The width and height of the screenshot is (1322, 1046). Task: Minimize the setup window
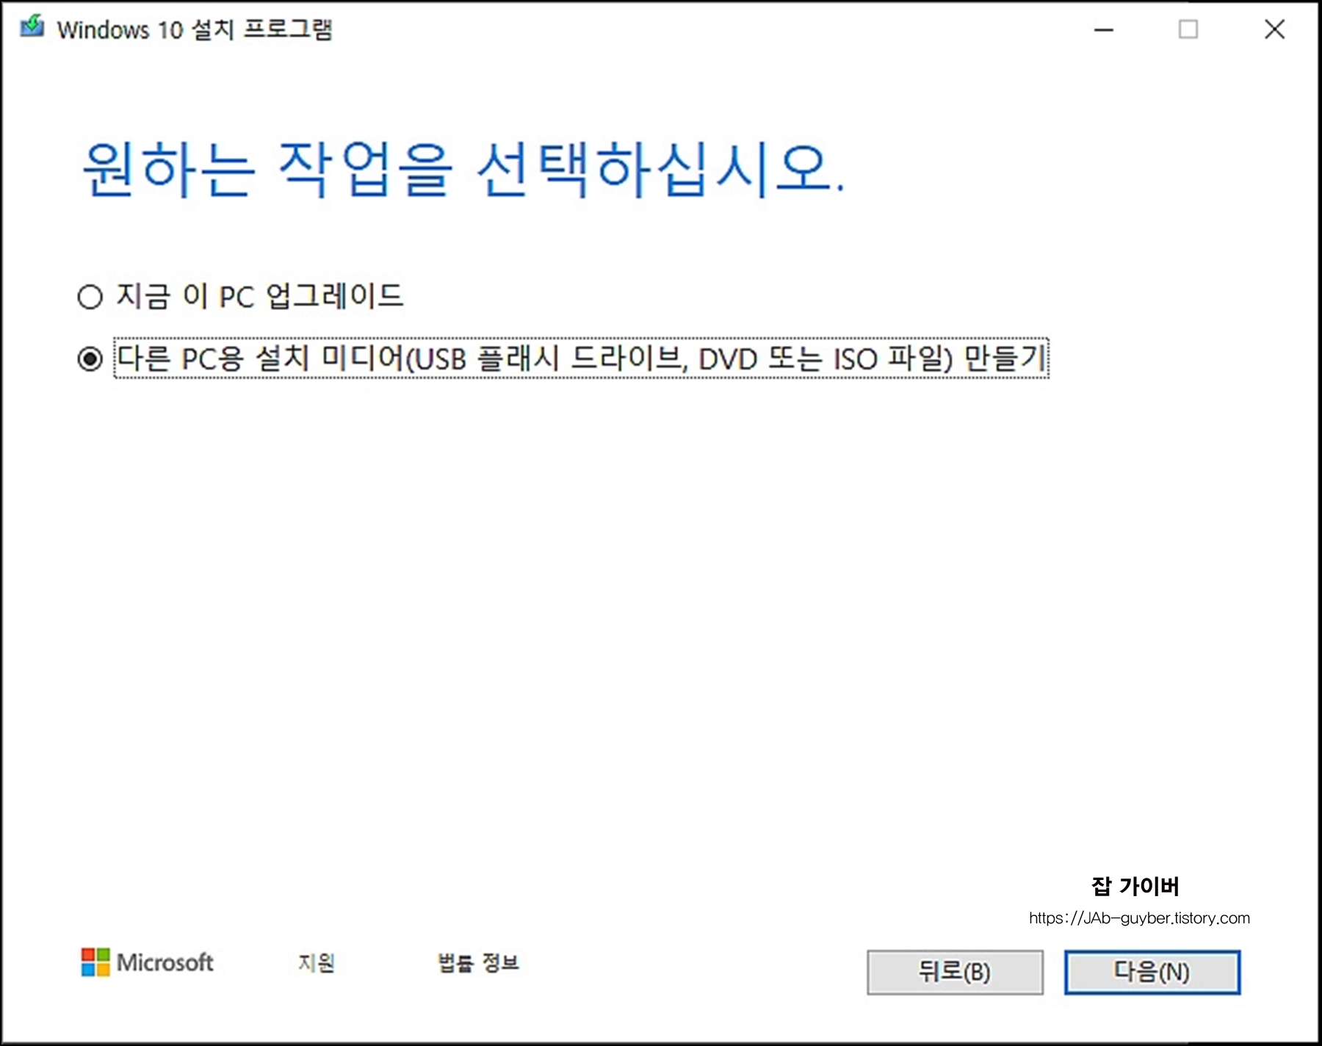click(1103, 29)
